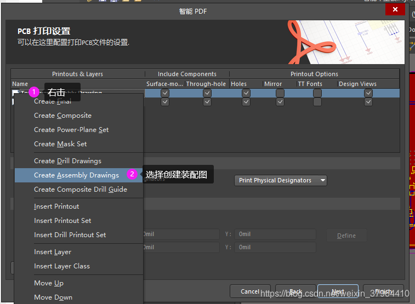Choose Move Up in menu
This screenshot has height=304, width=415.
79,283
